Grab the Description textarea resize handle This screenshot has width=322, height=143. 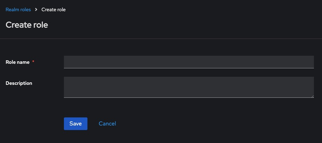pyautogui.click(x=312, y=96)
